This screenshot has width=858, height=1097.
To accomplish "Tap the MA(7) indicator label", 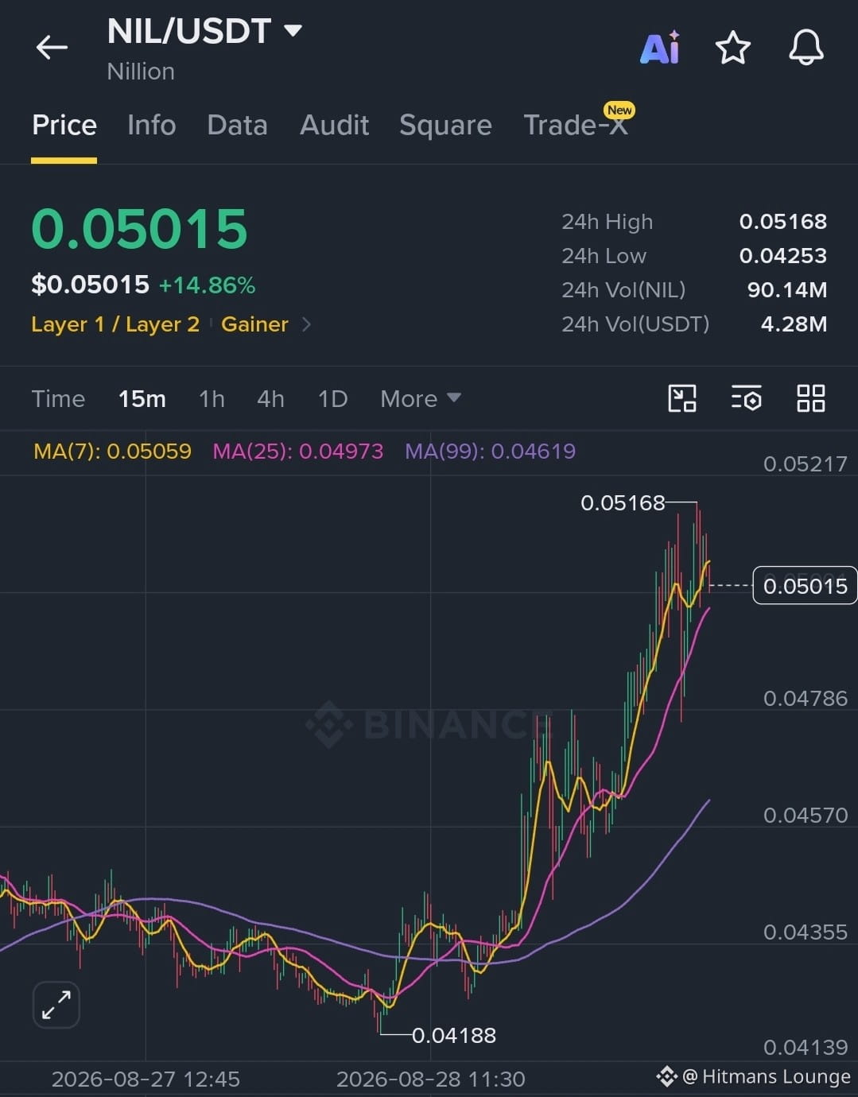I will pyautogui.click(x=112, y=452).
